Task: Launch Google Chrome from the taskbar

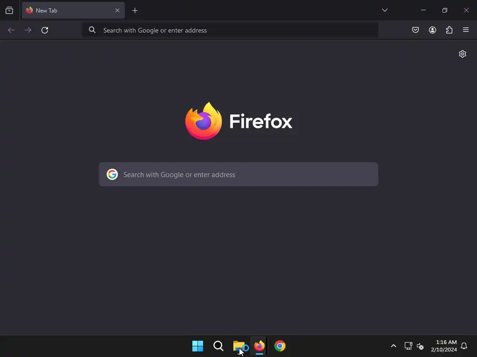Action: tap(280, 346)
